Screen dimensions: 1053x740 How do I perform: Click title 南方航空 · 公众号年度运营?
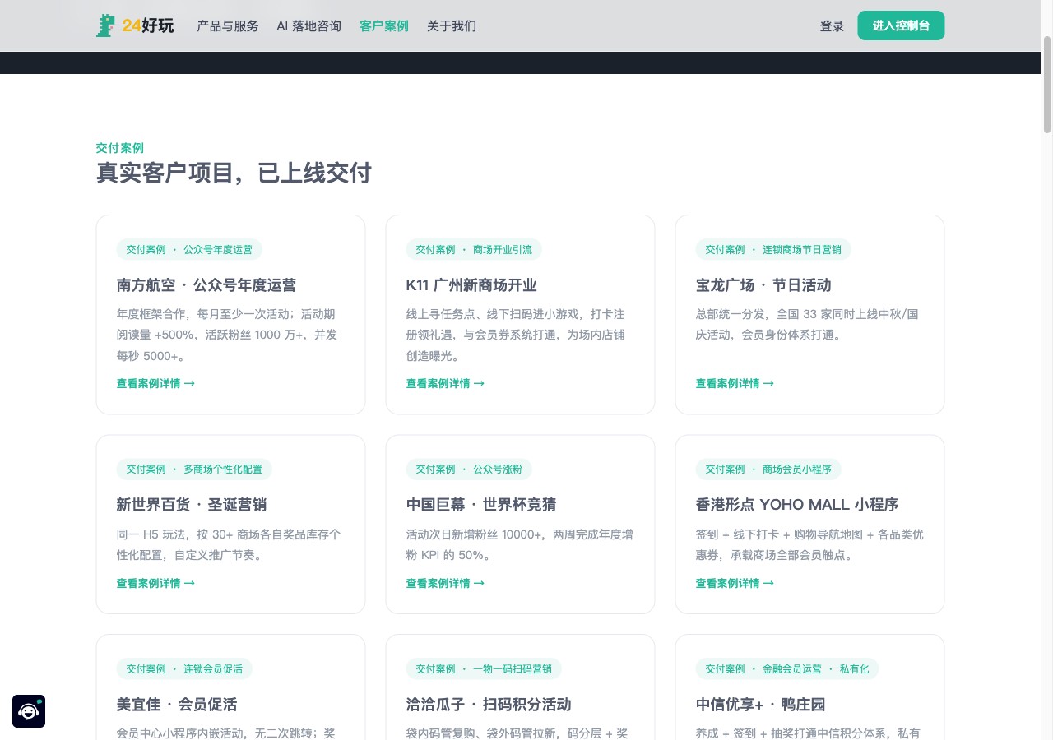point(206,285)
